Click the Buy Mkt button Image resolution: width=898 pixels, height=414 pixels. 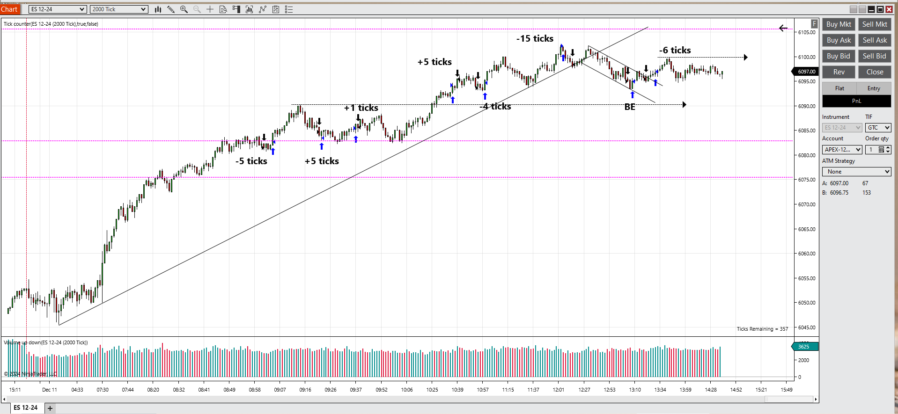(839, 24)
